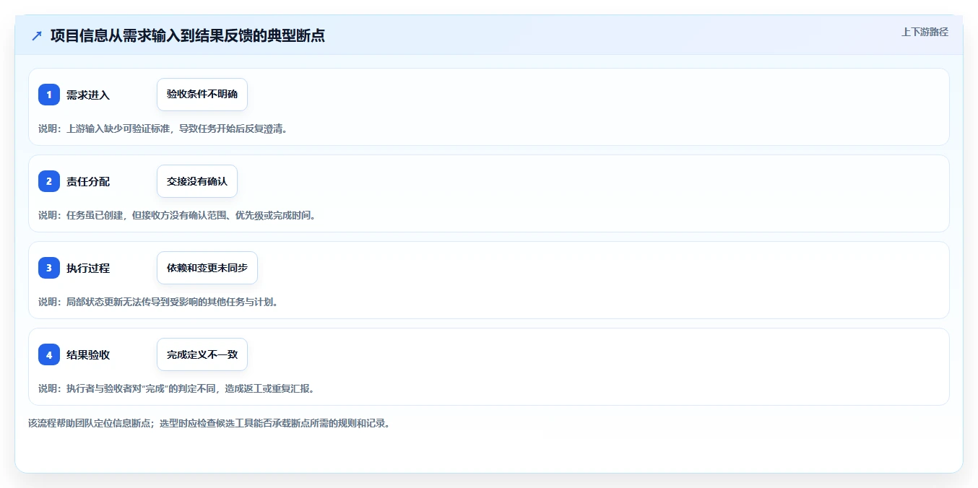This screenshot has height=488, width=978.
Task: Click the 执行过程 step label
Action: (88, 268)
